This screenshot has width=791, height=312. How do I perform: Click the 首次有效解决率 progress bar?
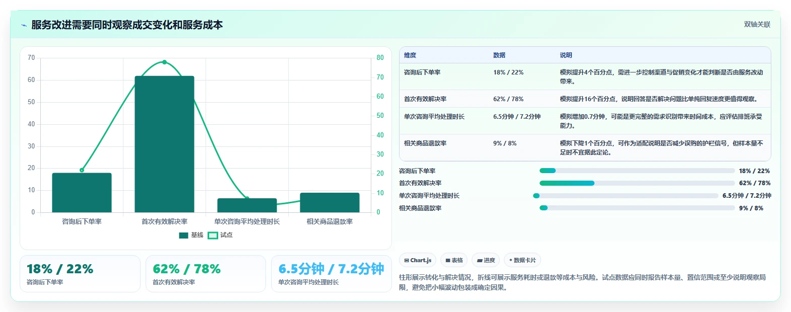[637, 183]
